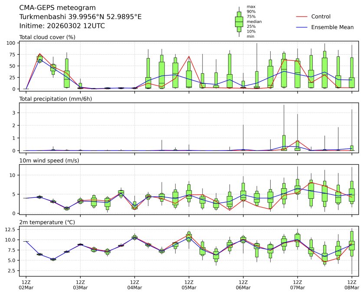This screenshot has width=364, height=295.
Task: Click the "12Z 02Mar" time axis label
Action: click(26, 285)
